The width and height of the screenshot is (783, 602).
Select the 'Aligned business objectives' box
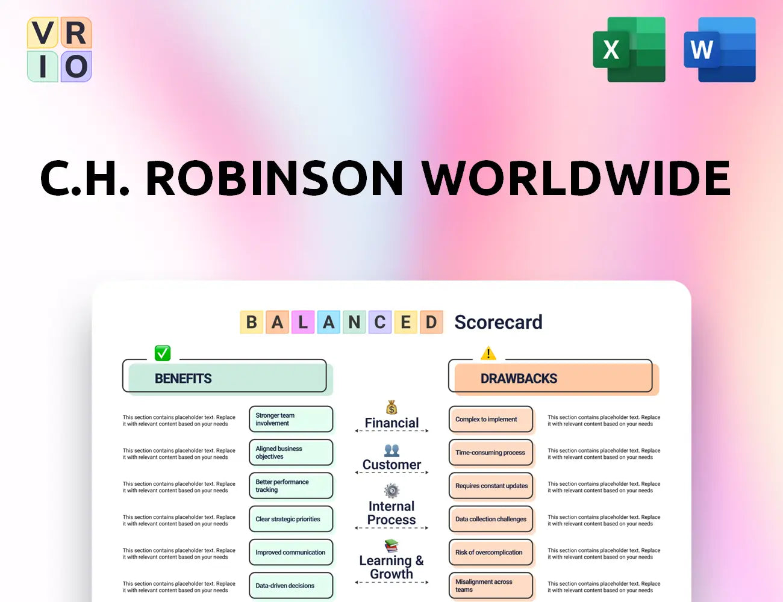(x=291, y=452)
